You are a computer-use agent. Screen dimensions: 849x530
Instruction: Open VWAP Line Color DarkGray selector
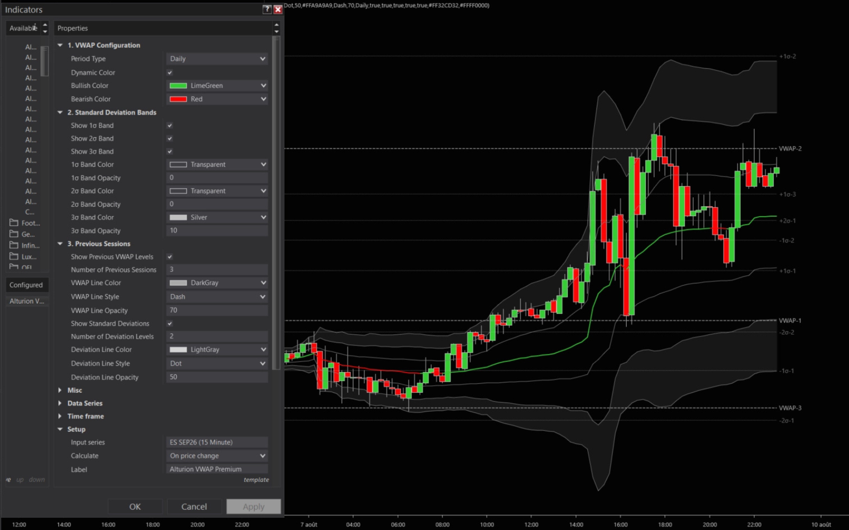point(217,283)
